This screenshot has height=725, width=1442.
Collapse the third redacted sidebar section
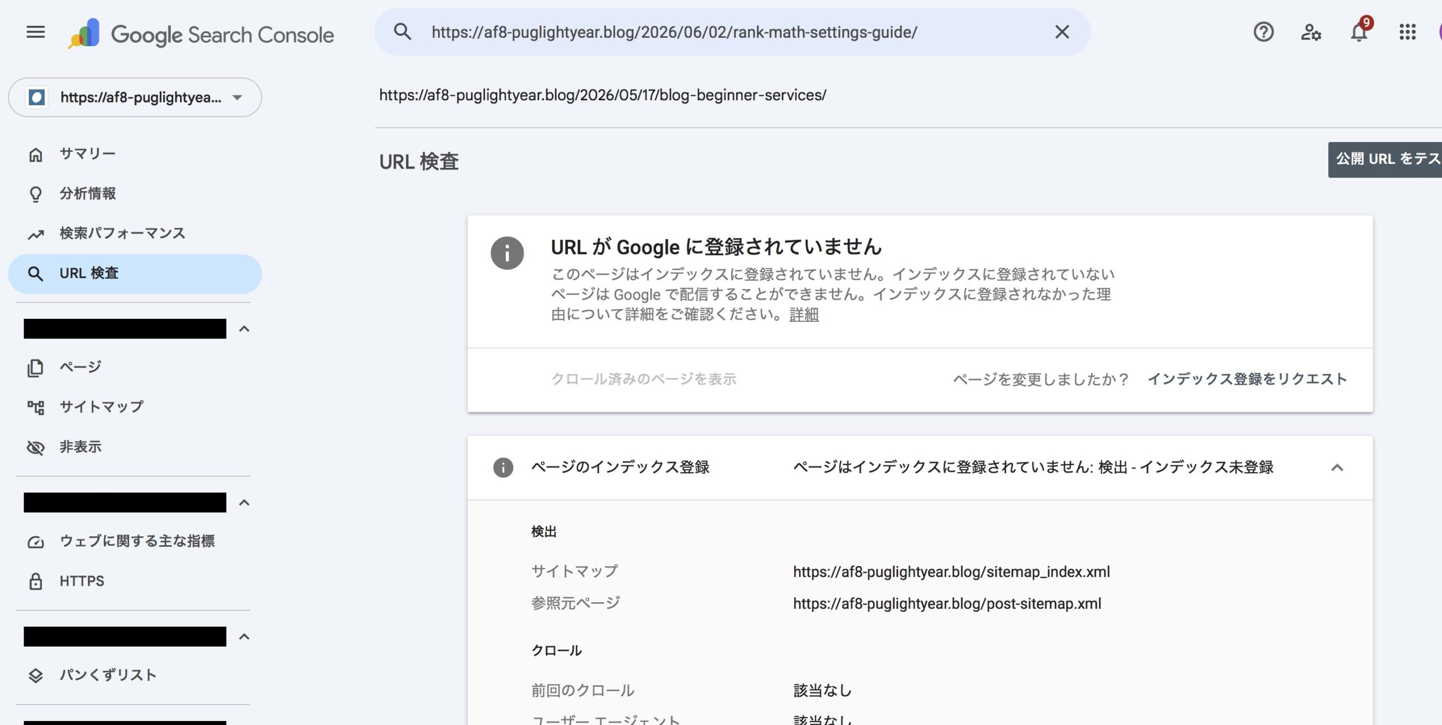pos(244,637)
